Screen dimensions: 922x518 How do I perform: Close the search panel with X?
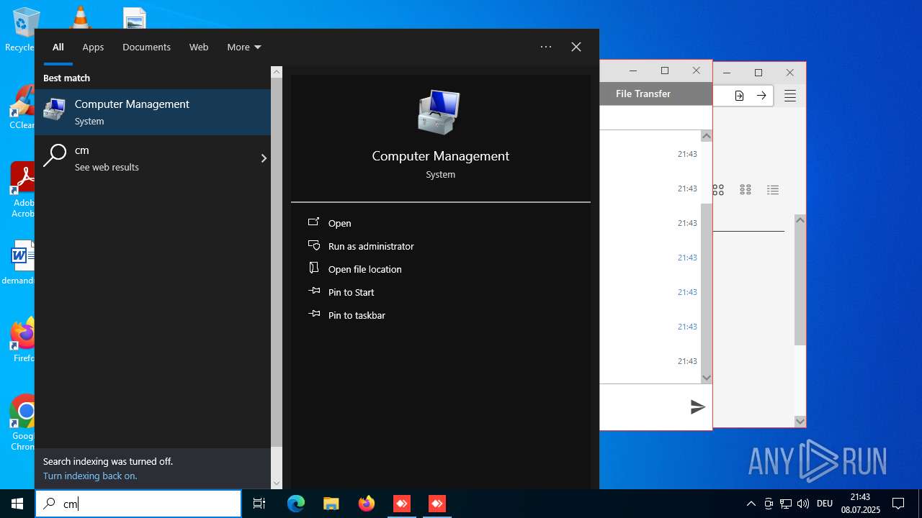576,47
